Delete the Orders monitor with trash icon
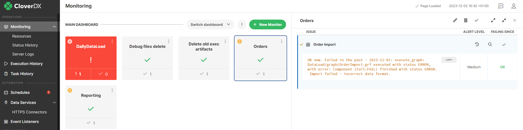This screenshot has width=523, height=130. pyautogui.click(x=466, y=20)
